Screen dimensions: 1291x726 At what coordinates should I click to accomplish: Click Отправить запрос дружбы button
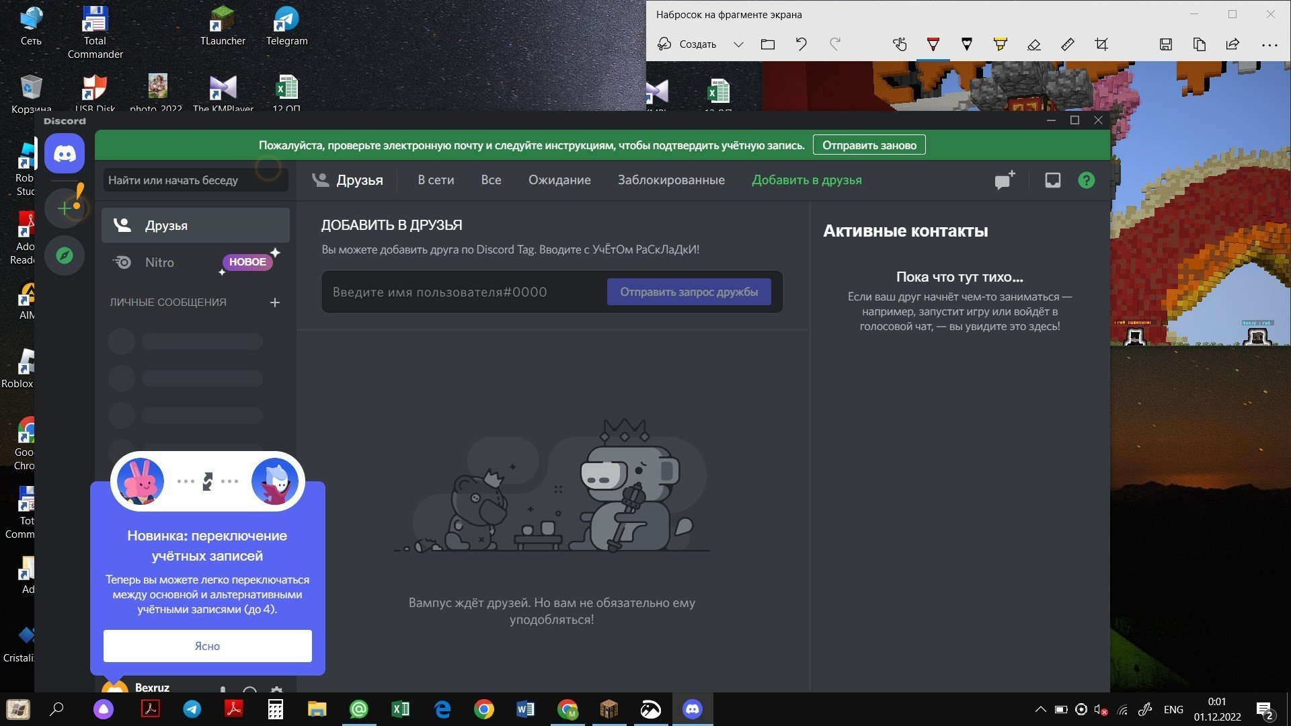coord(689,292)
